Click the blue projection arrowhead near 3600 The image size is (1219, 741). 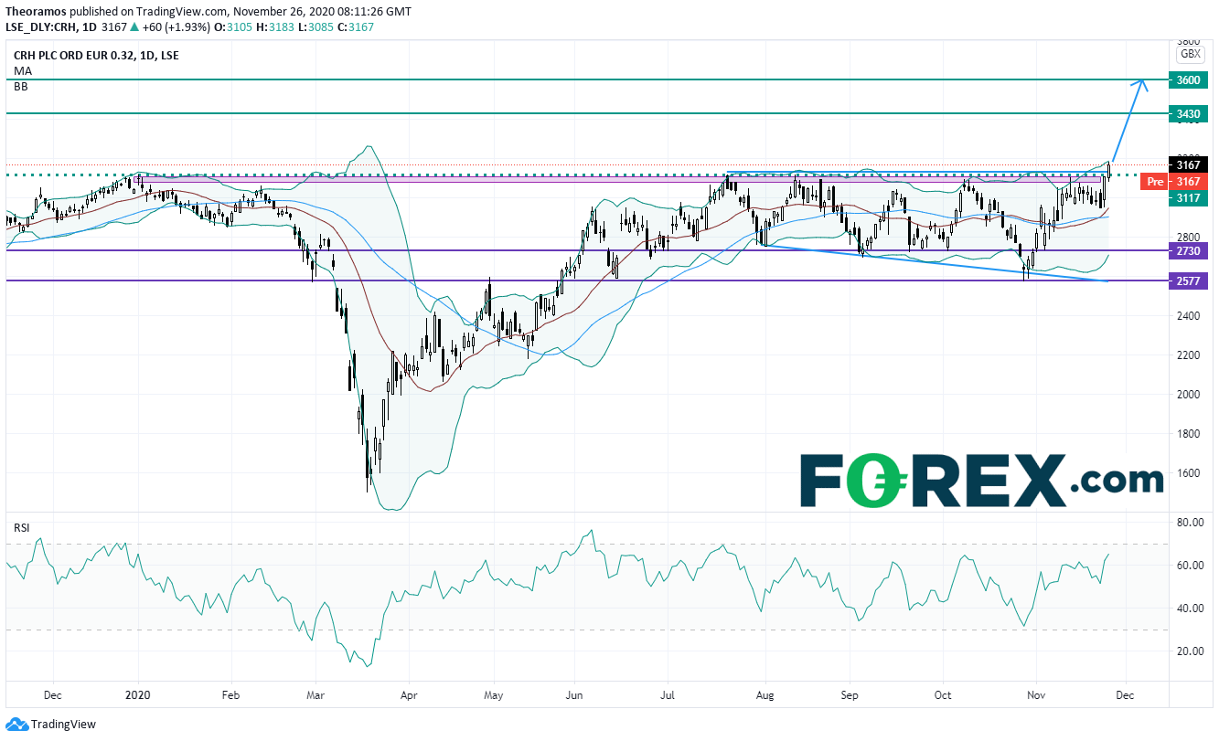coord(1140,83)
